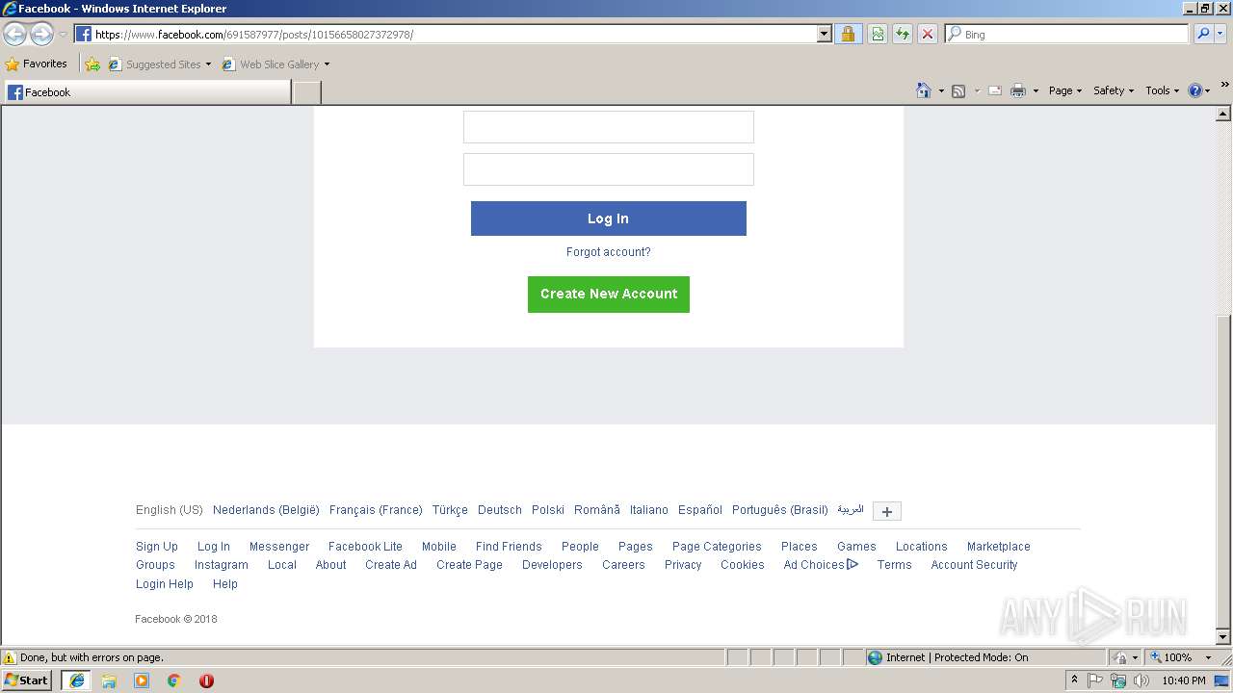Viewport: 1233px width, 693px height.
Task: Open the Account Security footer link
Action: [974, 565]
